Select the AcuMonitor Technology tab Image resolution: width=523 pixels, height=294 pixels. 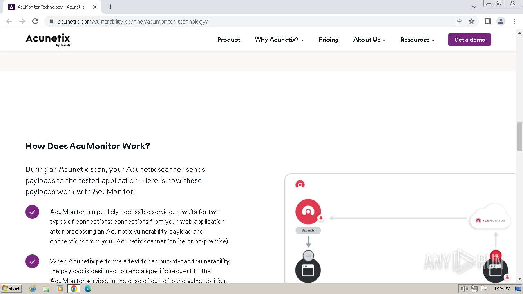52,7
